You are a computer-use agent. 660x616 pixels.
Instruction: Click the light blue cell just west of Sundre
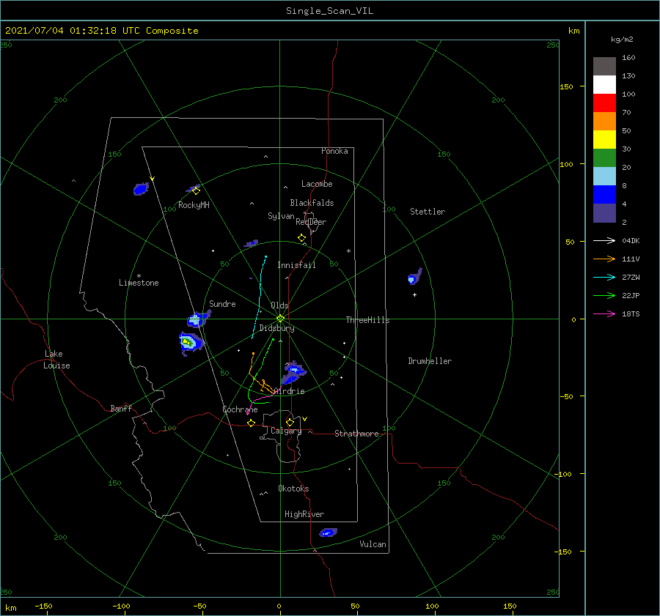click(198, 319)
